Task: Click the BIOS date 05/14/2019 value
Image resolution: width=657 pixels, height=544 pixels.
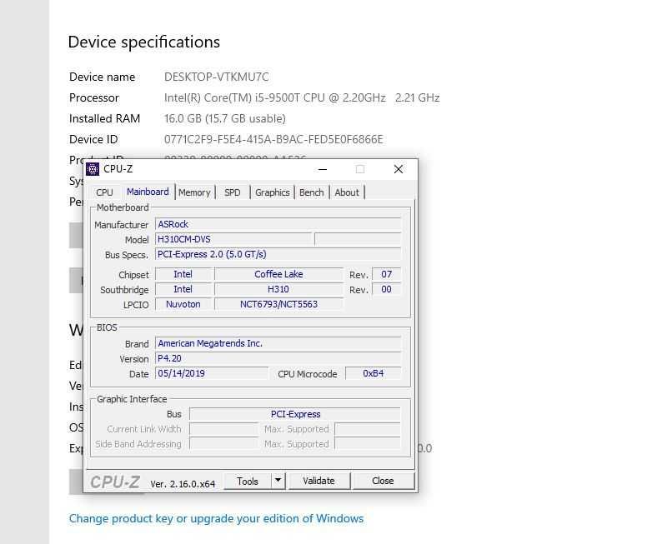Action: tap(212, 373)
